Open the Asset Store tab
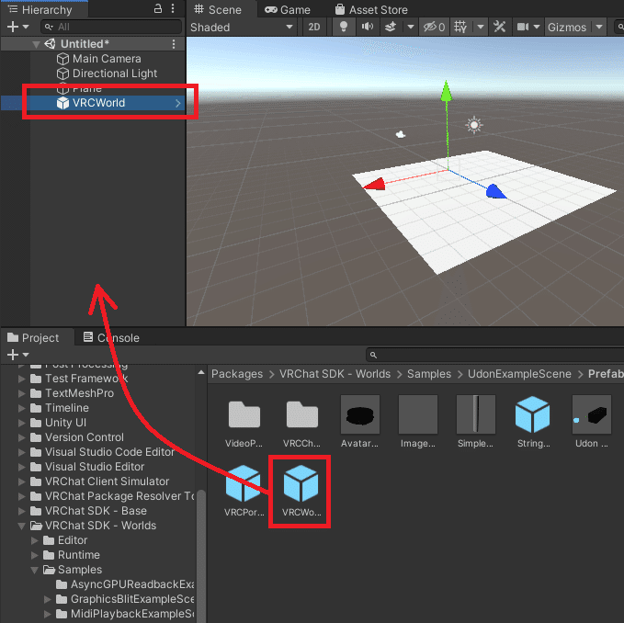Viewport: 624px width, 623px height. click(371, 9)
